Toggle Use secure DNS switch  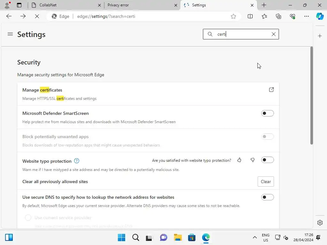click(x=267, y=197)
